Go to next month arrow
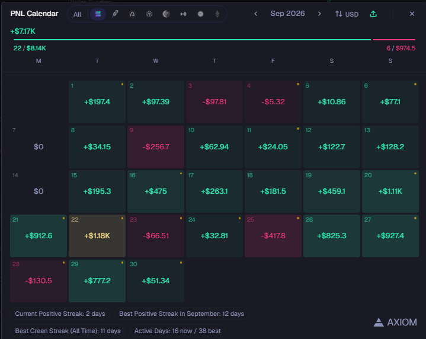This screenshot has height=339, width=426. point(319,14)
